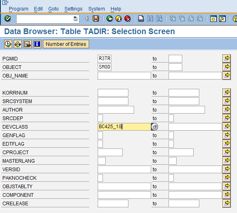The image size is (237, 213).
Task: Click the green checkmark Enter icon
Action: [8, 19]
